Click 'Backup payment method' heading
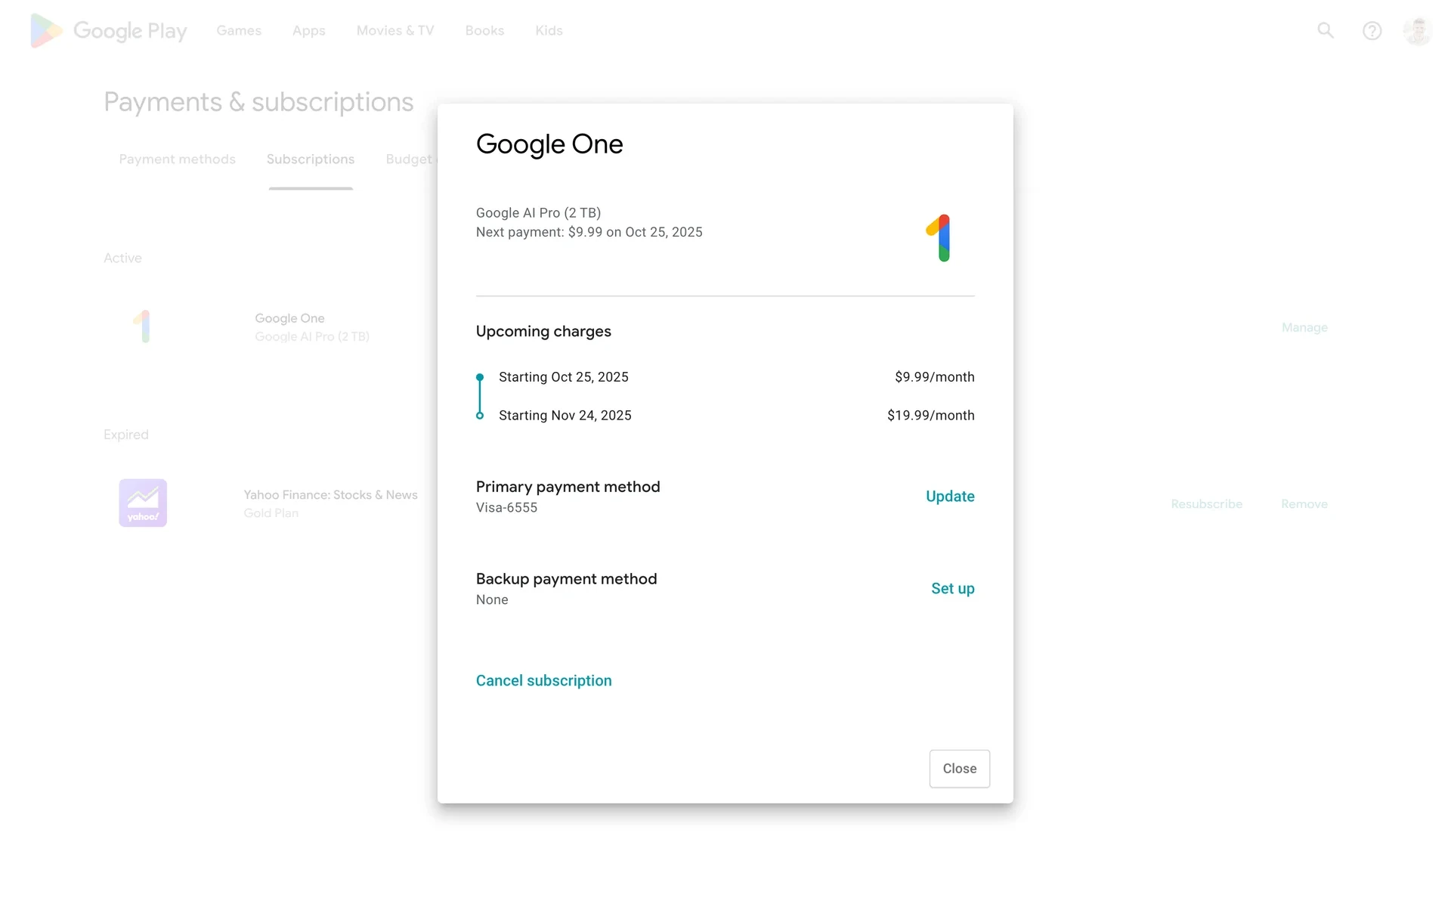Viewport: 1451px width, 907px height. 567,579
